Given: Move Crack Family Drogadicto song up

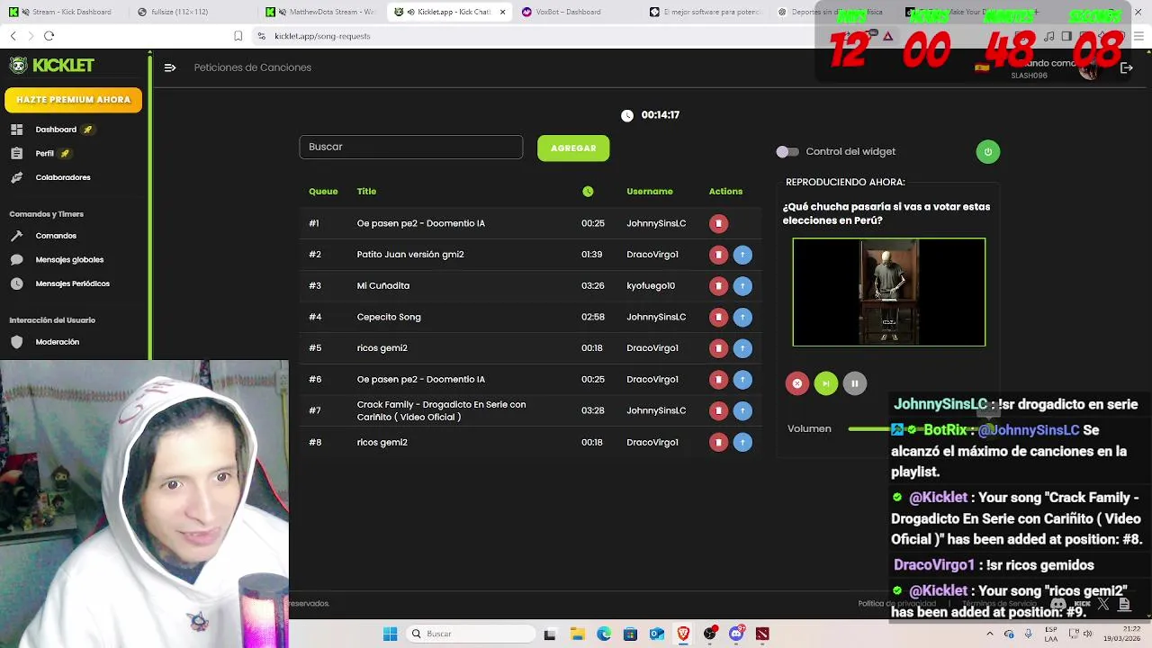Looking at the screenshot, I should click(x=742, y=410).
